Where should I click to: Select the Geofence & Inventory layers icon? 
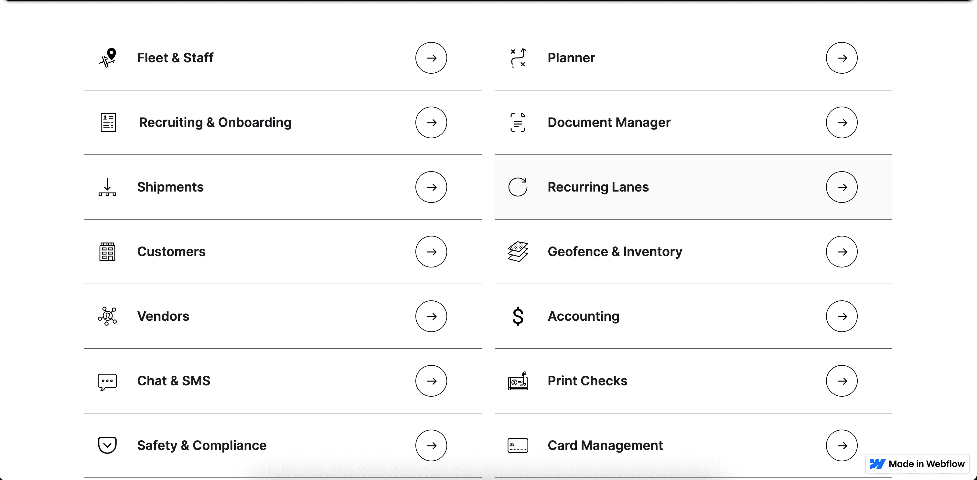click(x=517, y=251)
